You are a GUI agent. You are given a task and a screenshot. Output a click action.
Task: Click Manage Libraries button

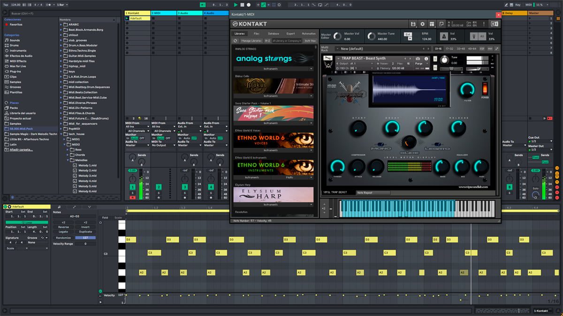(x=251, y=41)
